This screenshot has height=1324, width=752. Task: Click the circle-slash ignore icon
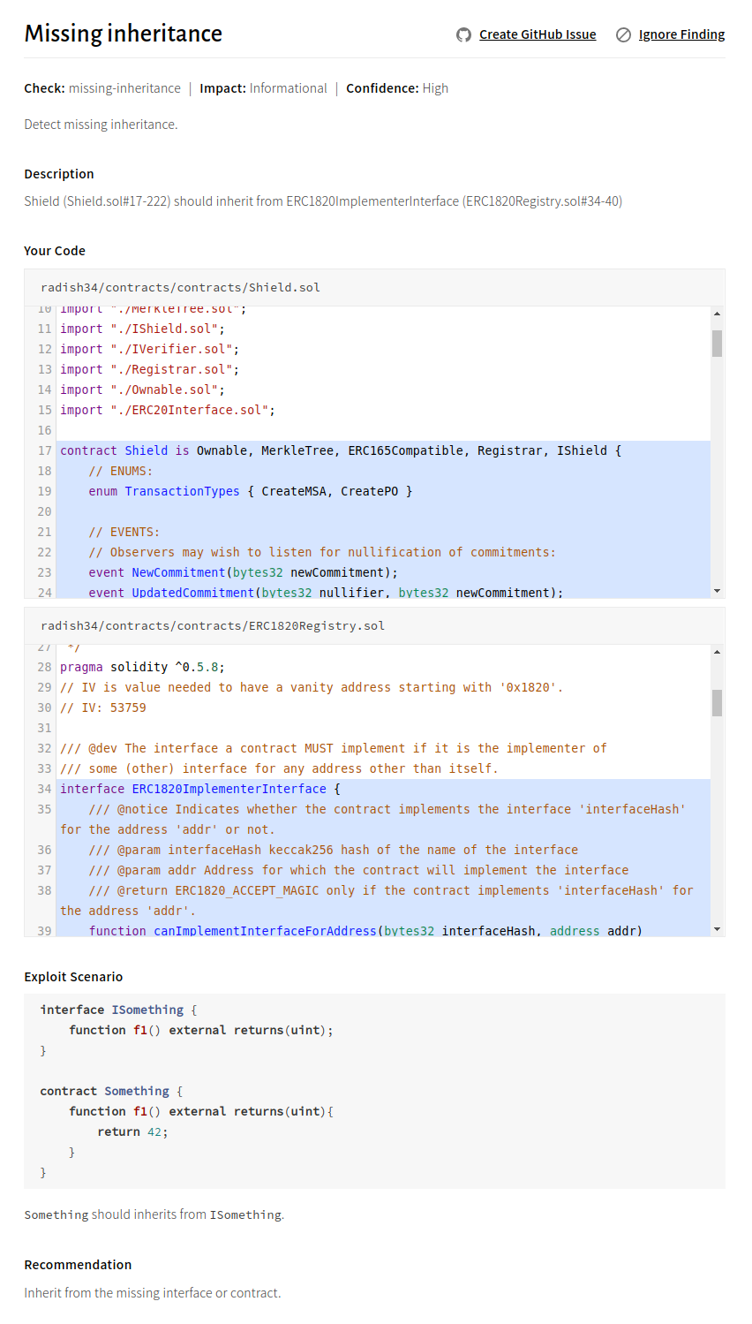[623, 34]
